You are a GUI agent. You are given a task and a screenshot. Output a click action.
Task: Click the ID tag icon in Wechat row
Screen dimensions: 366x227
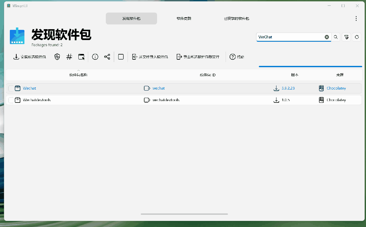coord(147,88)
